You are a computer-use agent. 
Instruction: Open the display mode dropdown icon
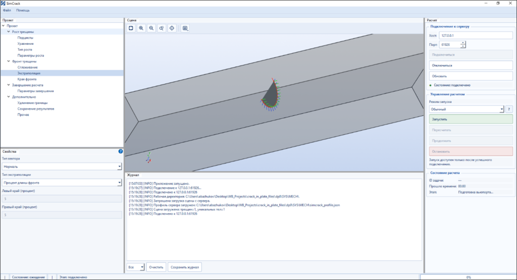(x=185, y=28)
